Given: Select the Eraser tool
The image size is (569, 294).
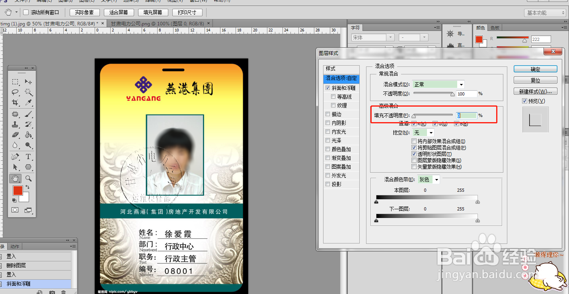Looking at the screenshot, I should coord(15,135).
